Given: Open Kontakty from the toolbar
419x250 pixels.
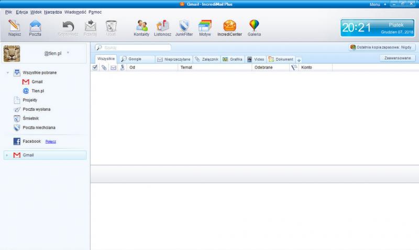Looking at the screenshot, I should [141, 26].
